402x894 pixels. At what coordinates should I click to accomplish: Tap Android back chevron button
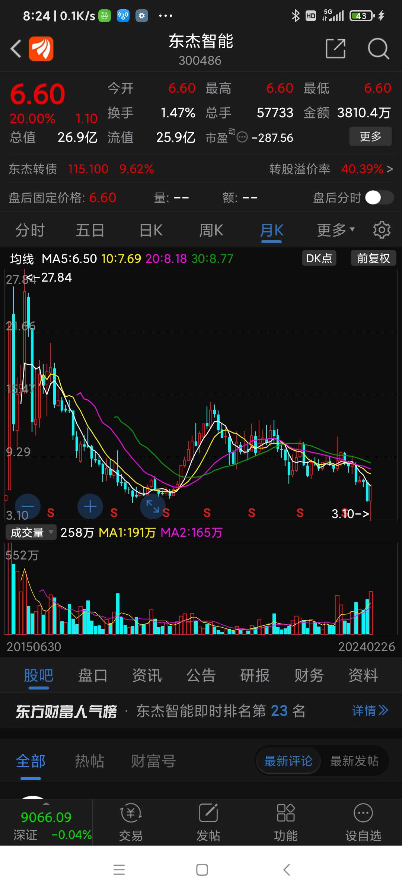pyautogui.click(x=287, y=870)
